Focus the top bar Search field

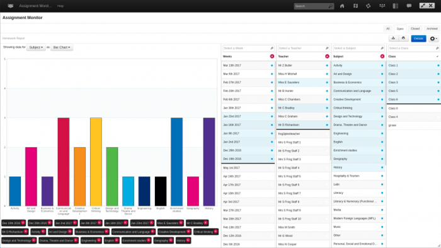coord(314,6)
